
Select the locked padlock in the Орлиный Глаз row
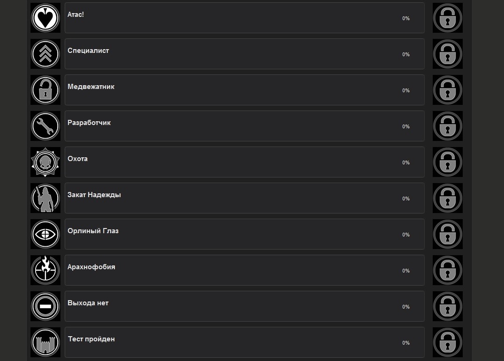[447, 234]
